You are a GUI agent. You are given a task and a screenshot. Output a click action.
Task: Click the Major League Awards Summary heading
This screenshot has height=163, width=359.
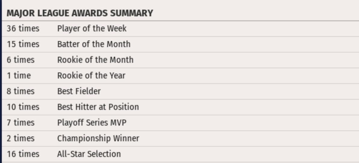80,13
